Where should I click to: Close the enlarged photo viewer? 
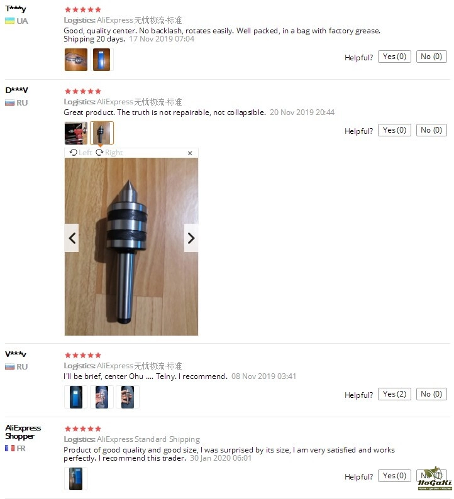[x=190, y=153]
